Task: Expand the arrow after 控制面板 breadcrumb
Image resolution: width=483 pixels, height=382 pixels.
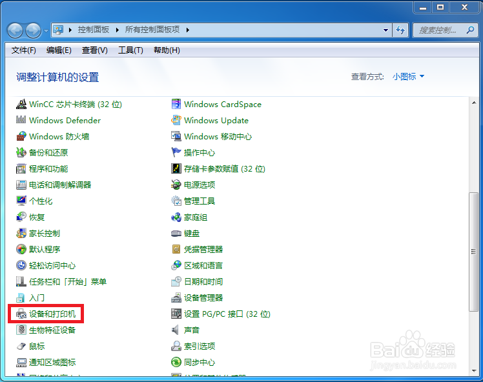Action: point(118,30)
